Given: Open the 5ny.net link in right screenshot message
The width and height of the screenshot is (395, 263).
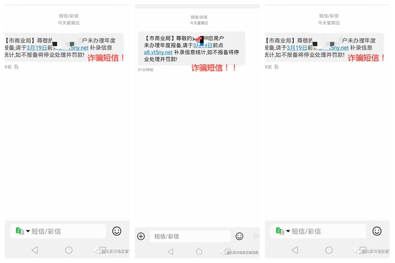Looking at the screenshot, I should (339, 48).
